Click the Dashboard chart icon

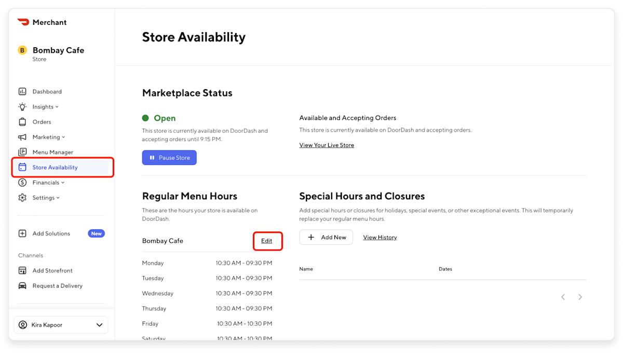(22, 91)
